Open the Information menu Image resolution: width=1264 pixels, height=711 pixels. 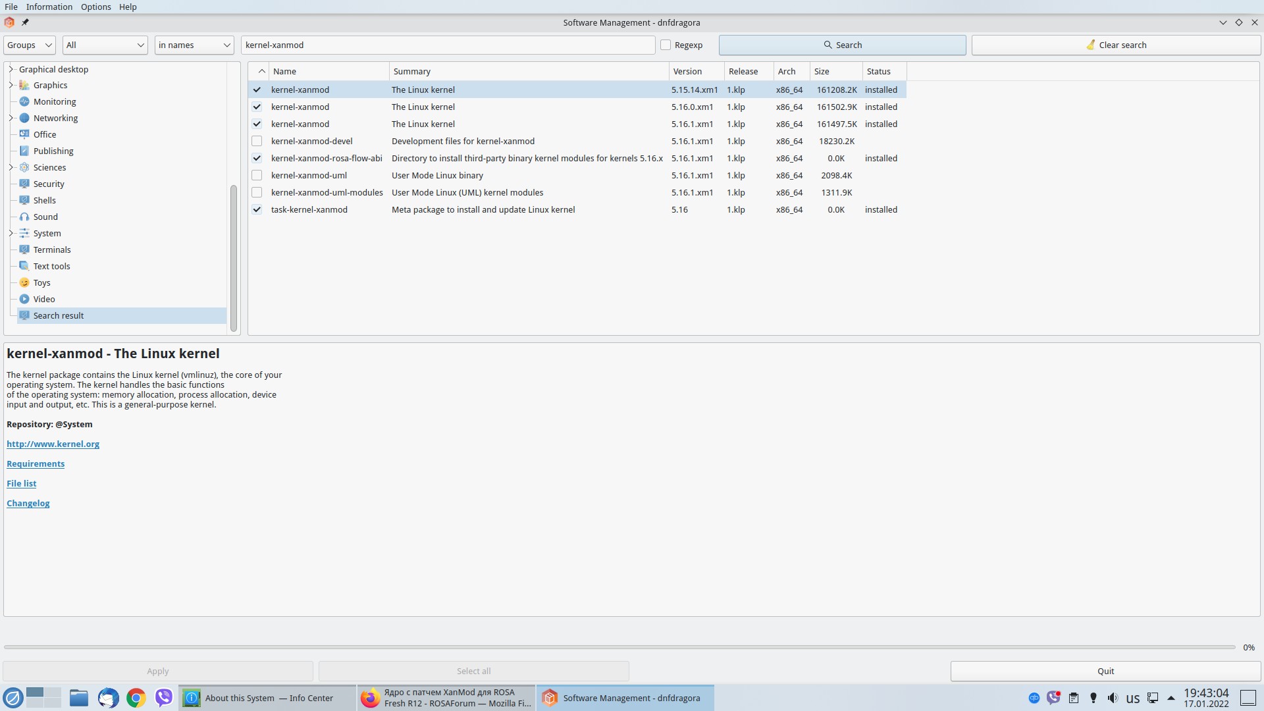pyautogui.click(x=49, y=7)
